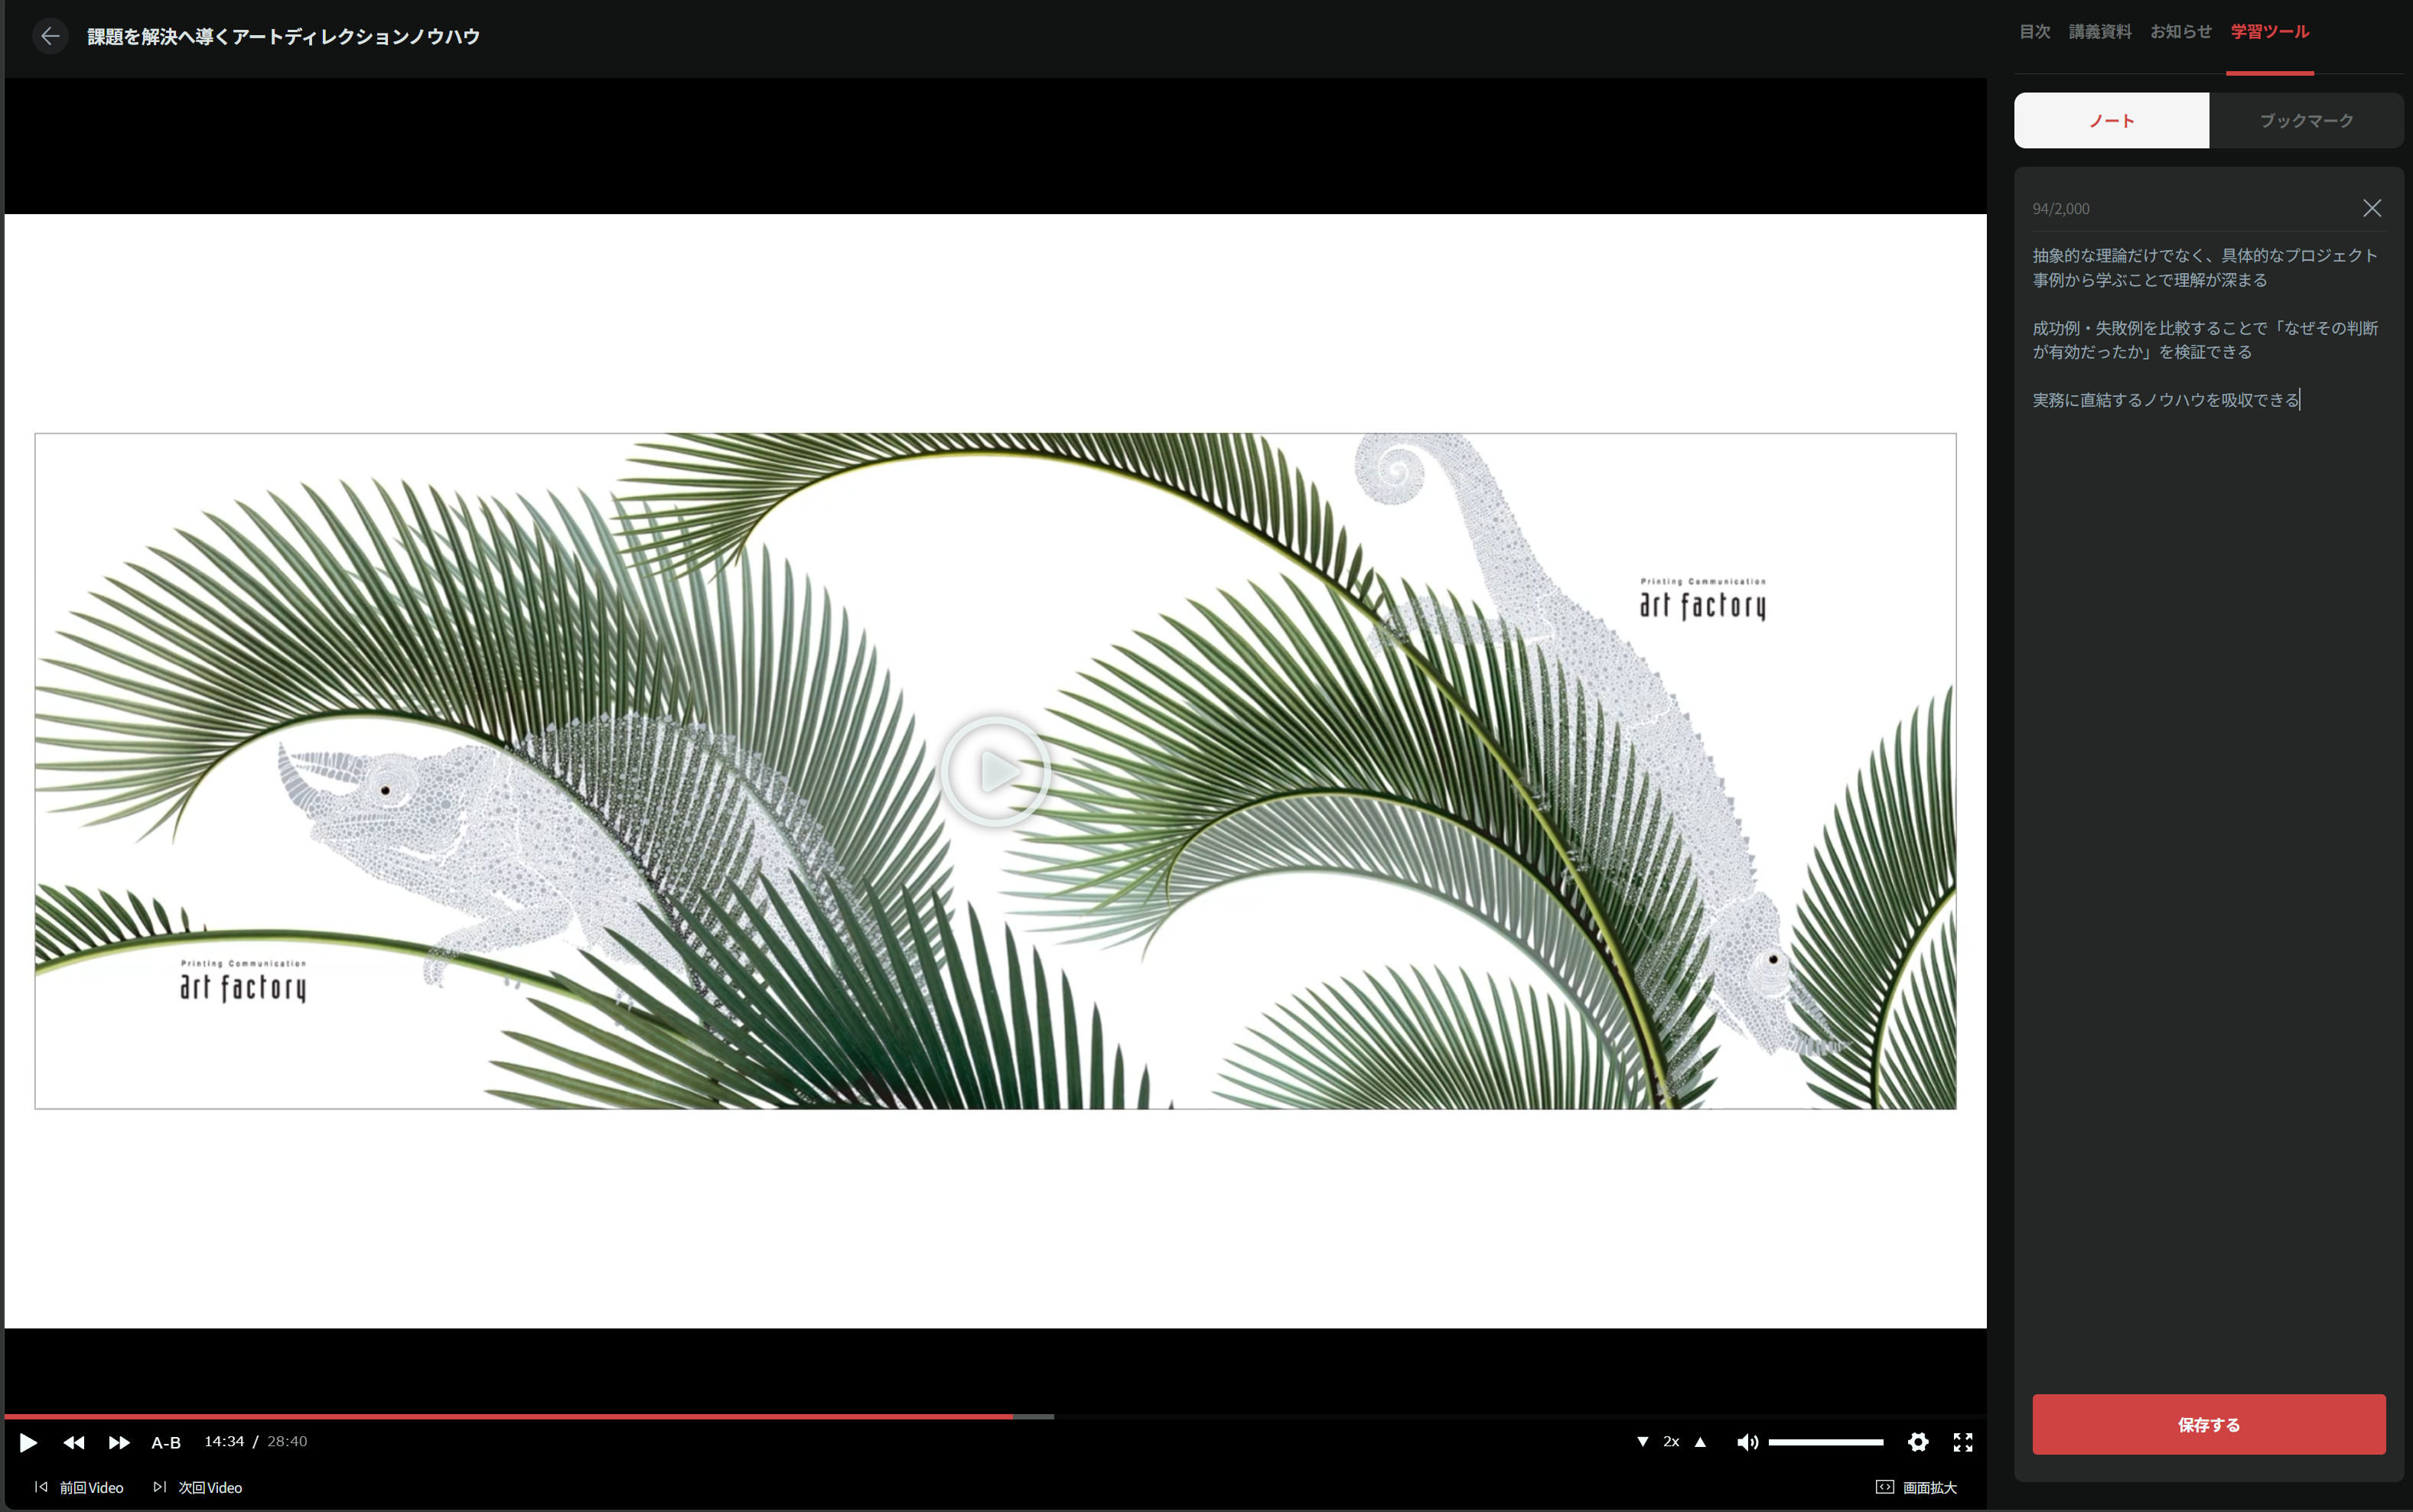Rewind the video
Screen dimensions: 2413x1512
pyautogui.click(x=74, y=1442)
